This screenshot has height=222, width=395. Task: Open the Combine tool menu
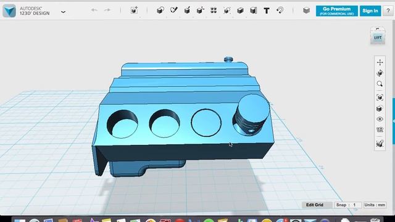240,10
